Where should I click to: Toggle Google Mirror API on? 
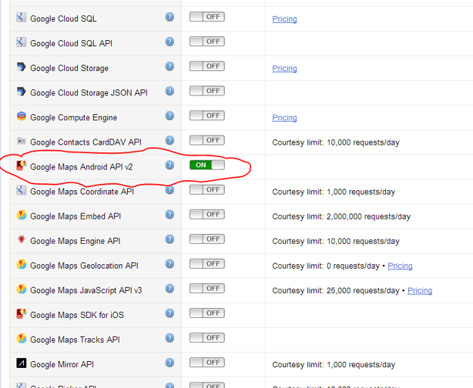pyautogui.click(x=207, y=363)
